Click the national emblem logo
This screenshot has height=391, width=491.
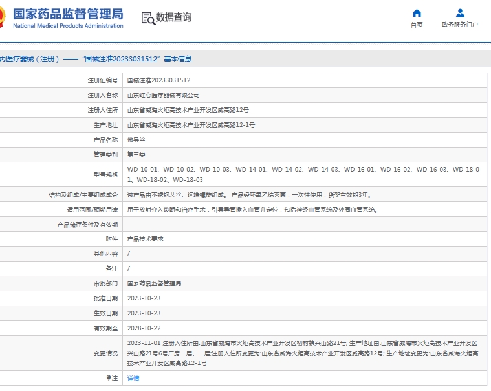3,17
